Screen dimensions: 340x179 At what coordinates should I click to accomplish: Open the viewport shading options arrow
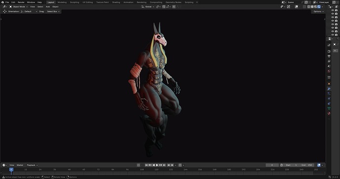pos(322,7)
